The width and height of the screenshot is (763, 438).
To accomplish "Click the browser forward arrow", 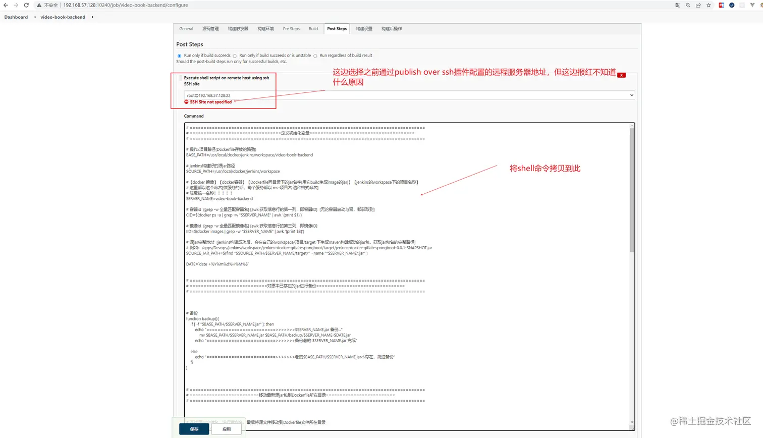I will (x=16, y=5).
